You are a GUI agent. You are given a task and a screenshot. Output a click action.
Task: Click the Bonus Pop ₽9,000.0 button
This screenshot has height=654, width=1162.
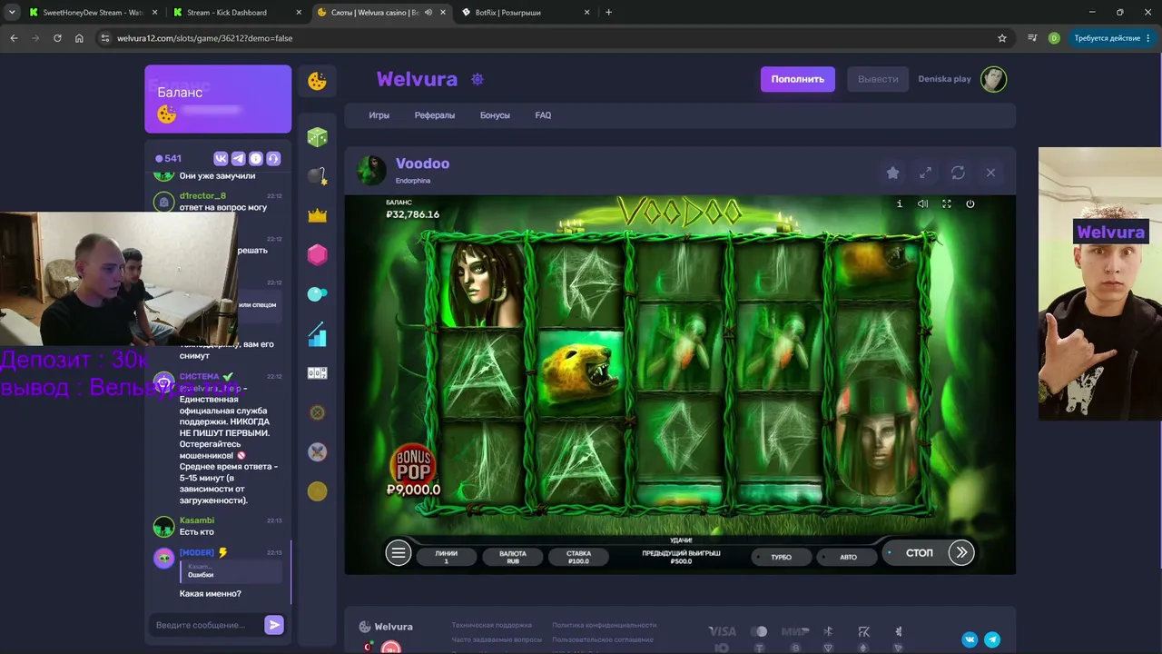tap(413, 471)
